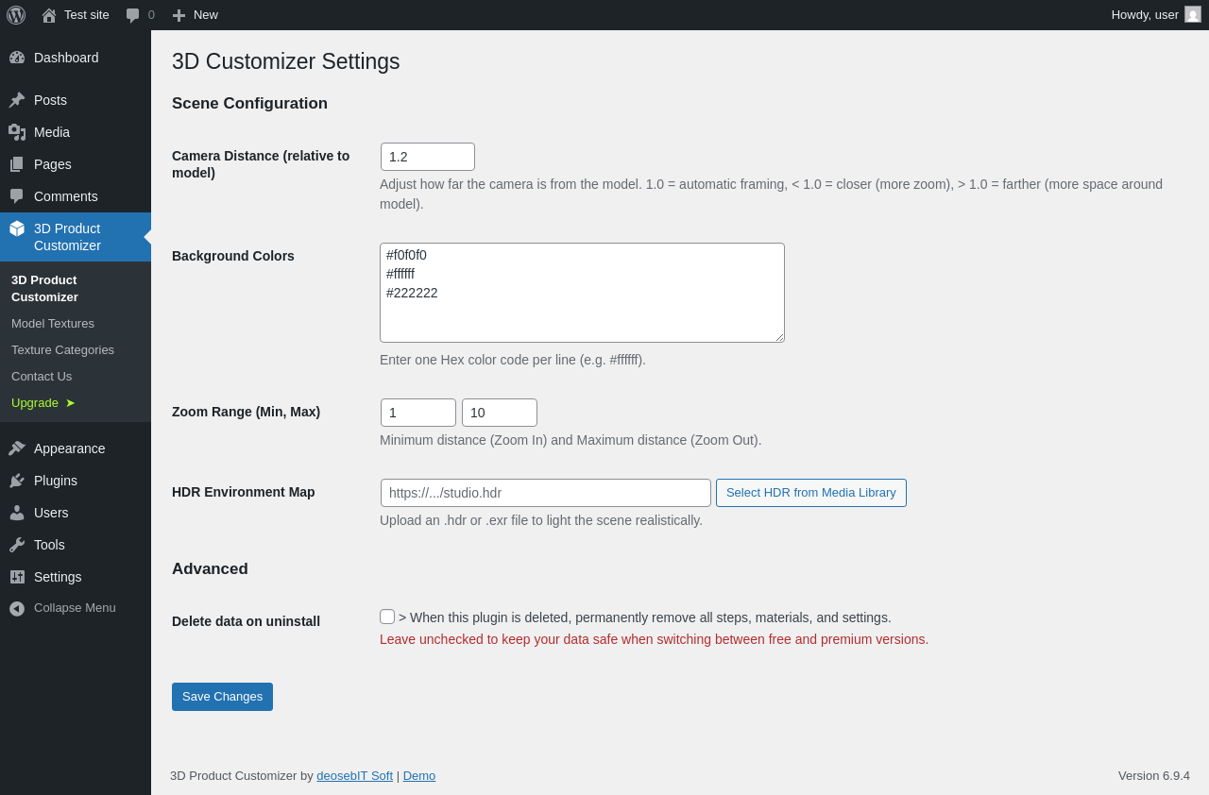Open Model Textures submenu item
1209x795 pixels.
coord(53,324)
